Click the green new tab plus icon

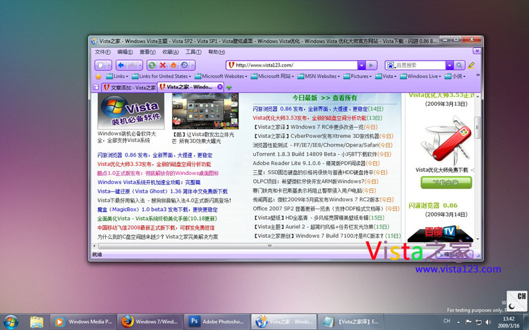click(229, 87)
